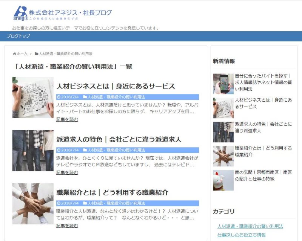Screen dimensions: 302x241
Task: Open ブログトップ in the navigation bar
Action: click(18, 36)
